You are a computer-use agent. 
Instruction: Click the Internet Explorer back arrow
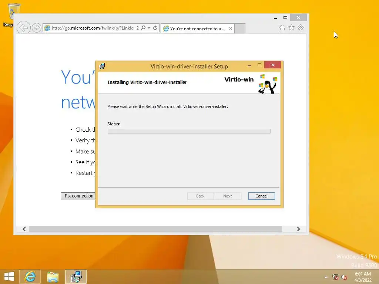click(23, 27)
